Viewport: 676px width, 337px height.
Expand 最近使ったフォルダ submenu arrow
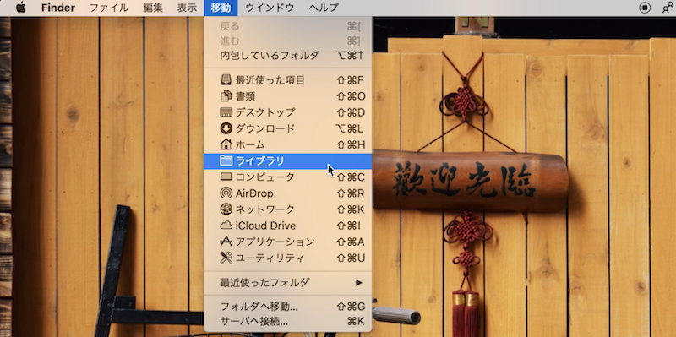[x=358, y=283]
